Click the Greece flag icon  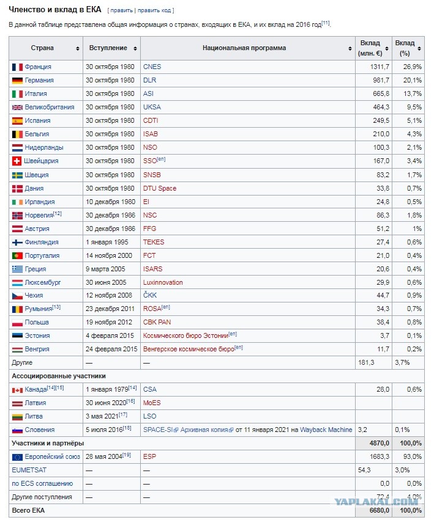(x=17, y=269)
